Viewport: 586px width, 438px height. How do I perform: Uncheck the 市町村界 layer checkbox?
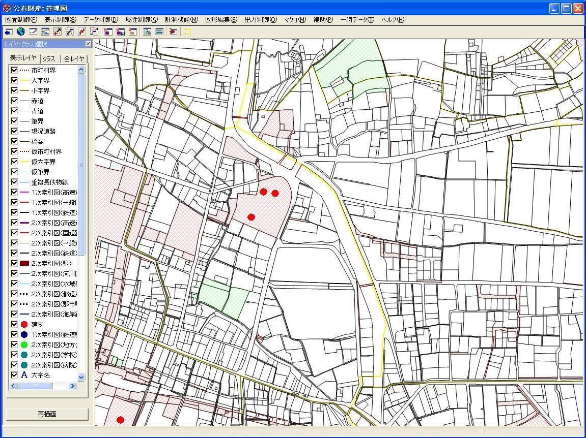coord(14,70)
